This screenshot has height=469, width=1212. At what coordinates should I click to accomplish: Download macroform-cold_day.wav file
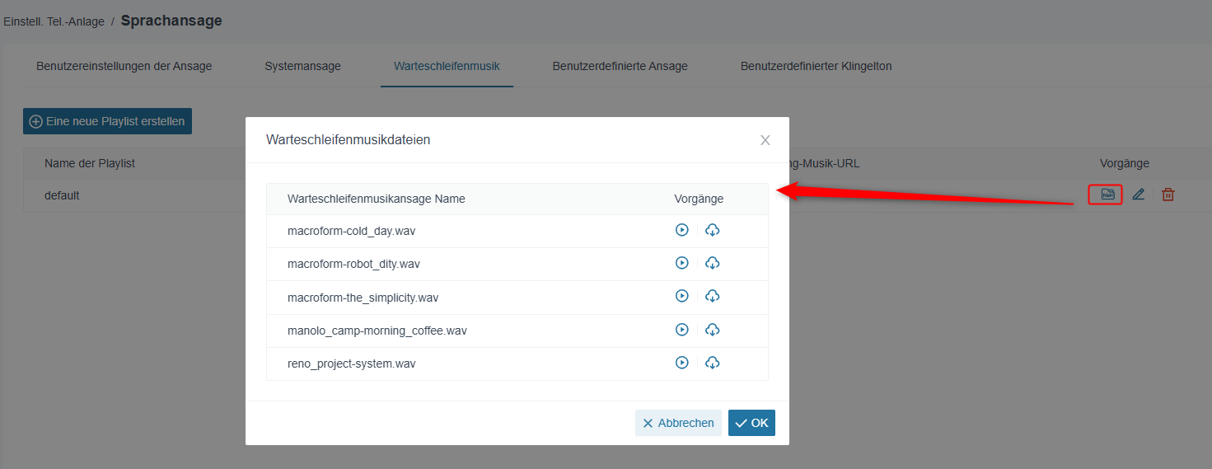[713, 230]
